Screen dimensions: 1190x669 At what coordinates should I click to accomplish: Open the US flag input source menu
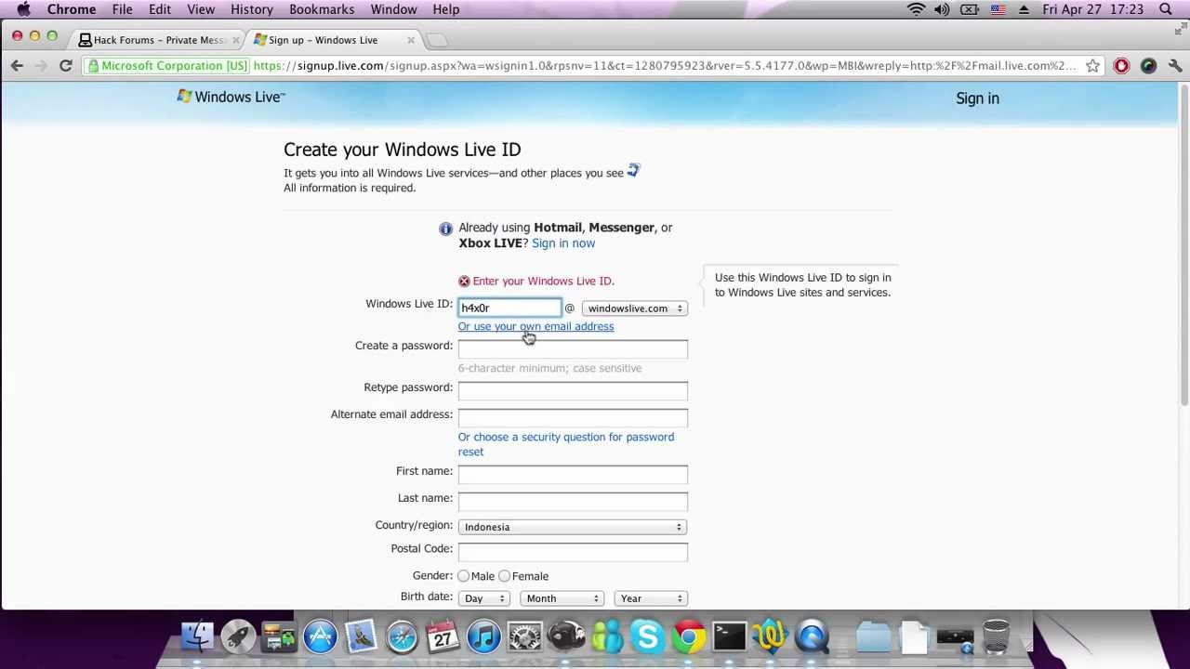998,9
